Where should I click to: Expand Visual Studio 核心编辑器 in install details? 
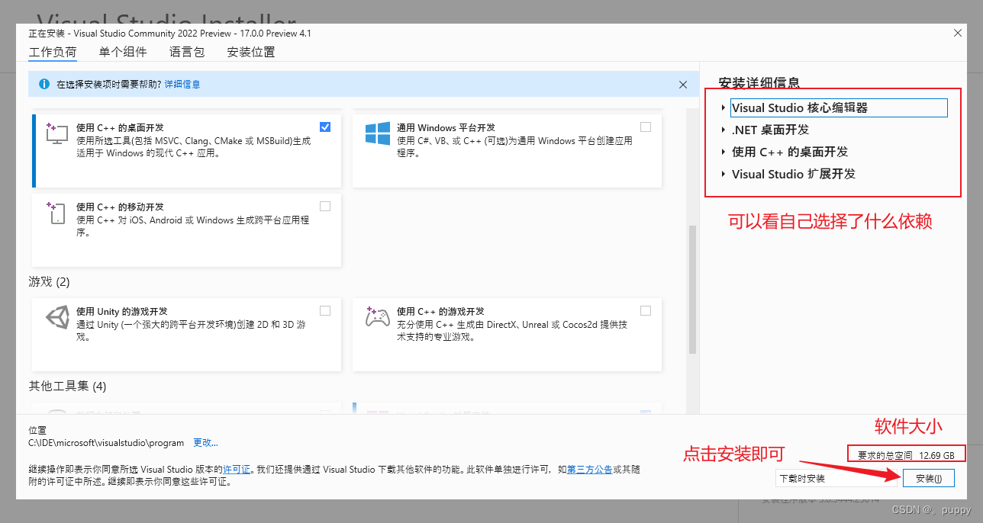(x=724, y=107)
